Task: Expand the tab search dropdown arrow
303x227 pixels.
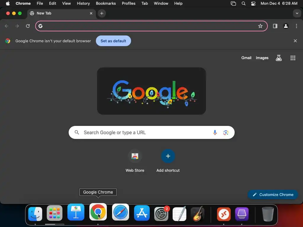Action: click(x=297, y=13)
